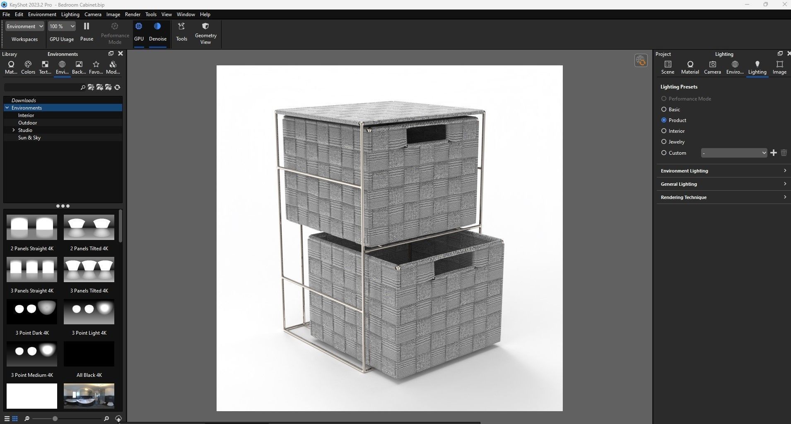
Task: Open the Workspaces dropdown
Action: [x=25, y=26]
